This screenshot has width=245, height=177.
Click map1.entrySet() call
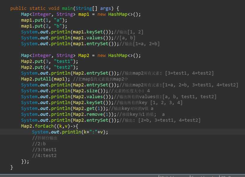(94, 44)
